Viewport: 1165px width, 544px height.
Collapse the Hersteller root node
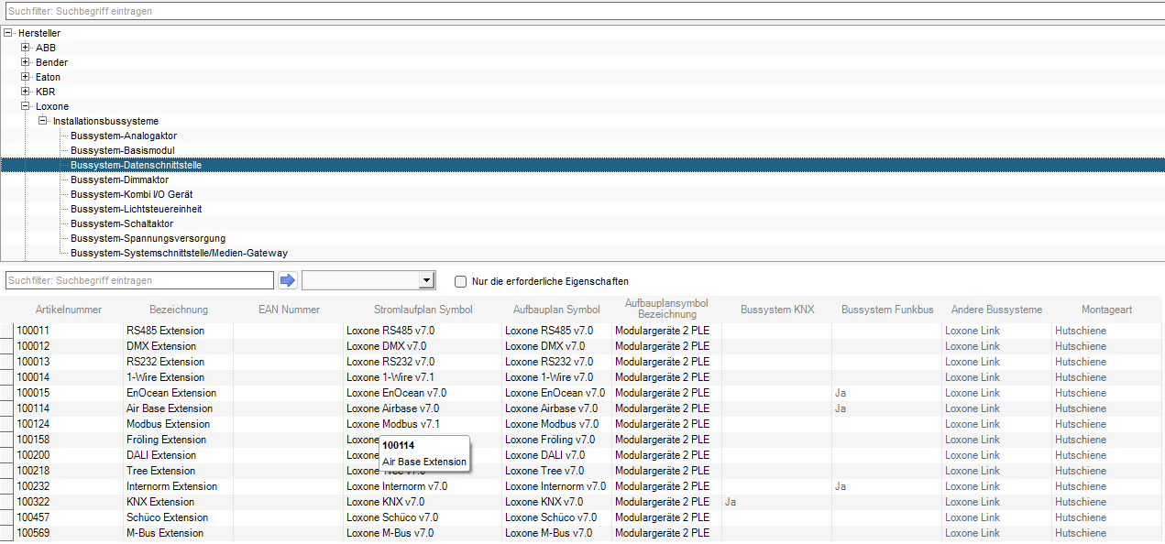click(8, 33)
